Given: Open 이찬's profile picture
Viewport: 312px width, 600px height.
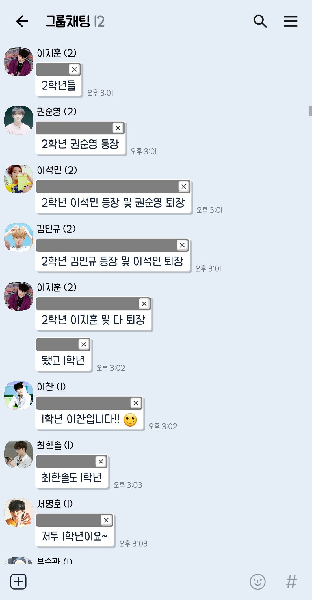Looking at the screenshot, I should [19, 395].
